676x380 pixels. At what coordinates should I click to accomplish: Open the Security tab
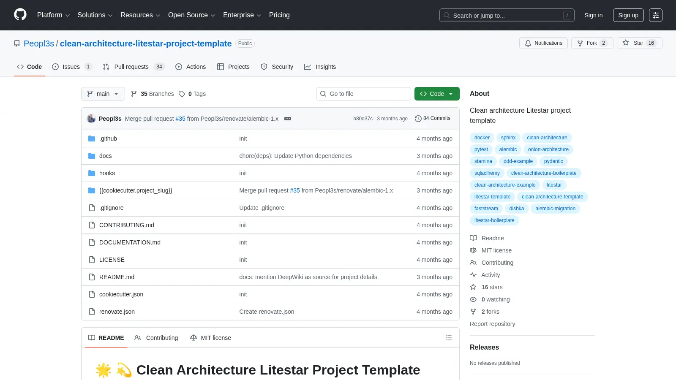pyautogui.click(x=277, y=67)
